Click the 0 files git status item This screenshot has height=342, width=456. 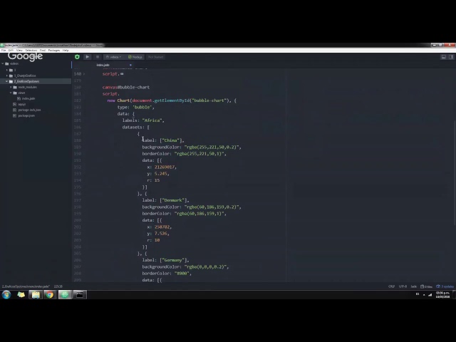tap(426, 286)
